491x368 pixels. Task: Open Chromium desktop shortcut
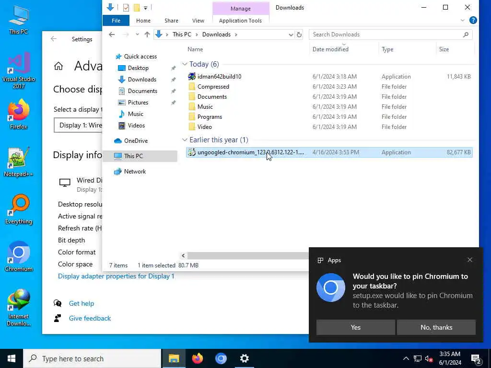click(x=19, y=257)
